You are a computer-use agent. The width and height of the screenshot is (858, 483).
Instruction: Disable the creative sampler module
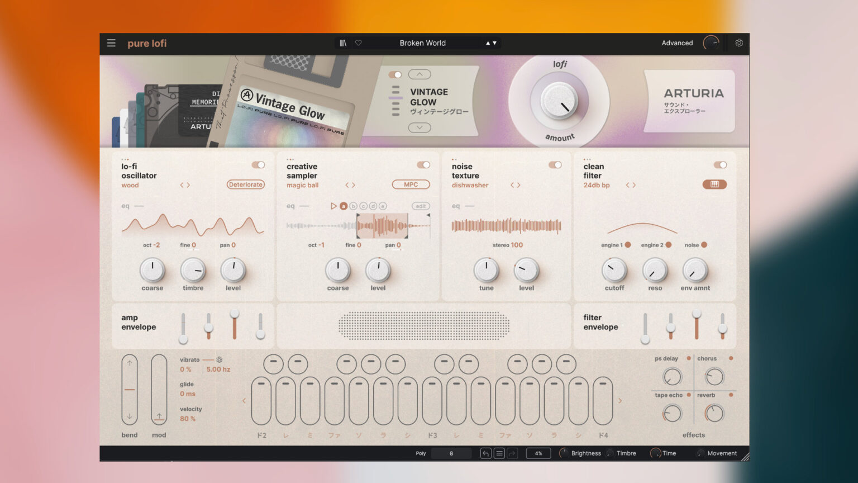pos(424,164)
